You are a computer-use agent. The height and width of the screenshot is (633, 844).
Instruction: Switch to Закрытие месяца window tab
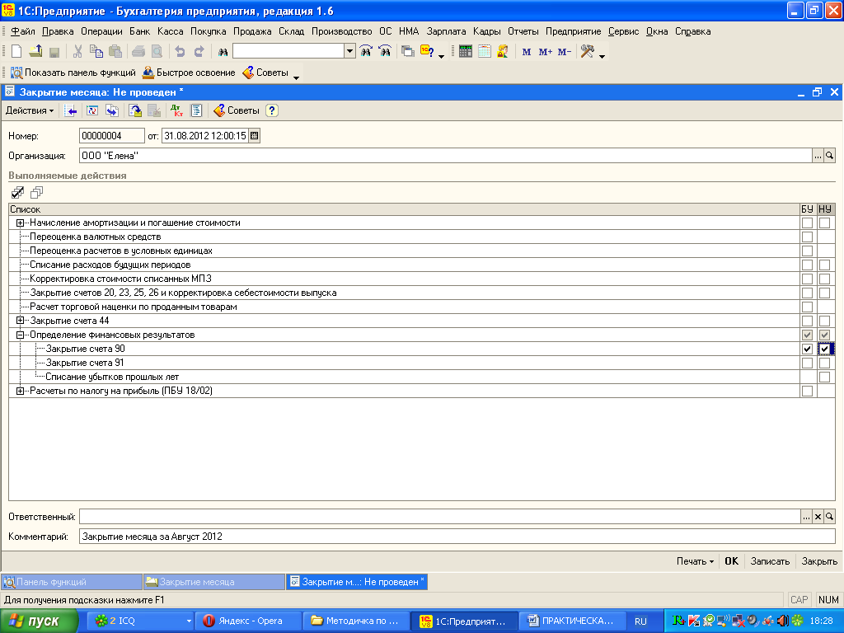[x=213, y=582]
